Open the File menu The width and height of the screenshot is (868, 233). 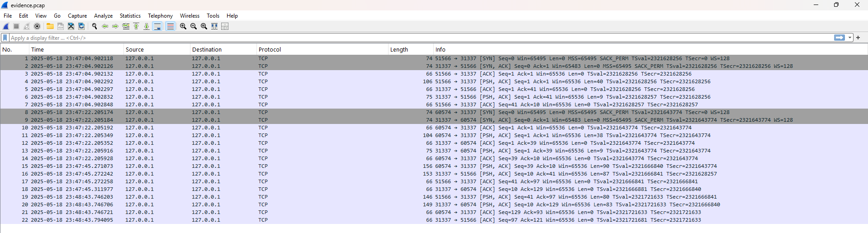tap(8, 15)
